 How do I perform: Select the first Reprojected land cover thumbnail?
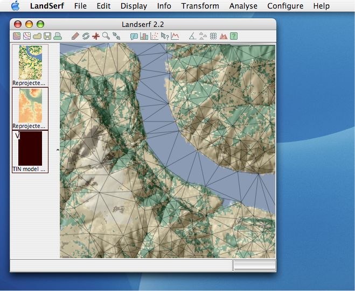click(30, 62)
